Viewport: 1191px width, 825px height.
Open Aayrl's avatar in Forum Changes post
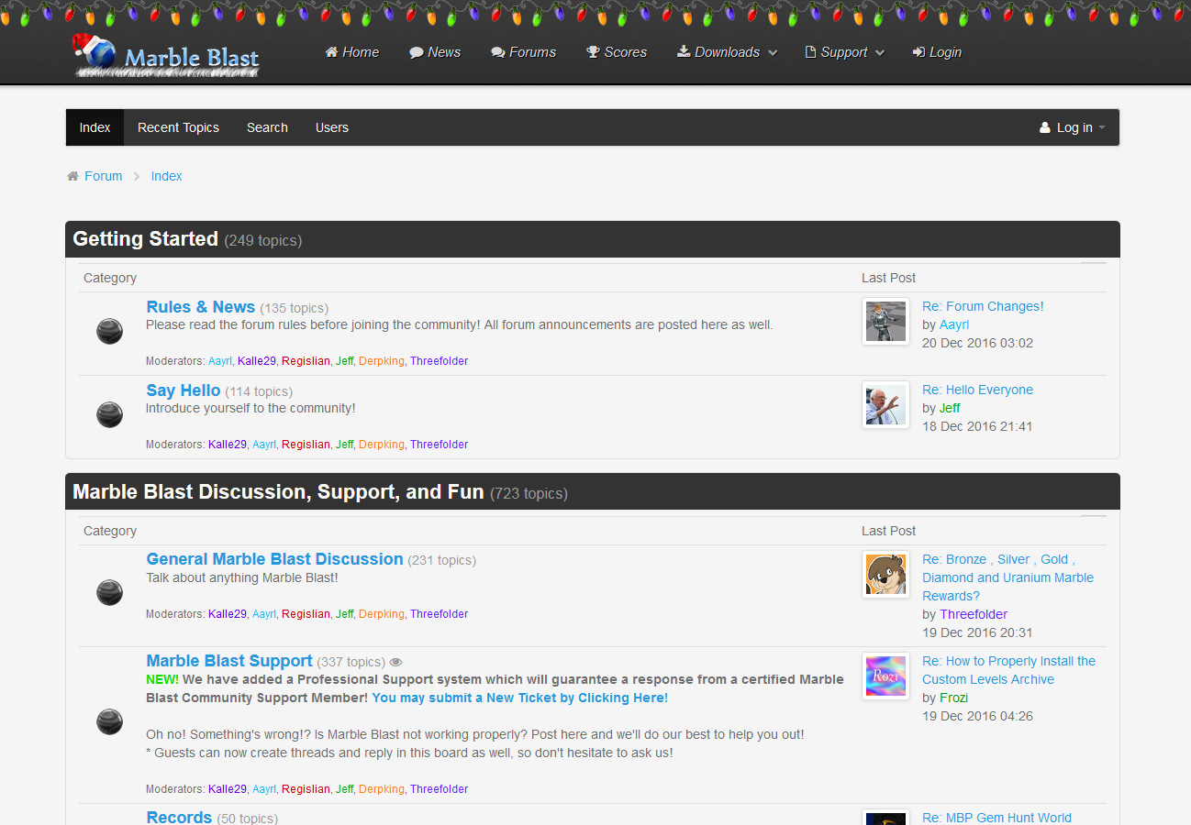(x=885, y=322)
